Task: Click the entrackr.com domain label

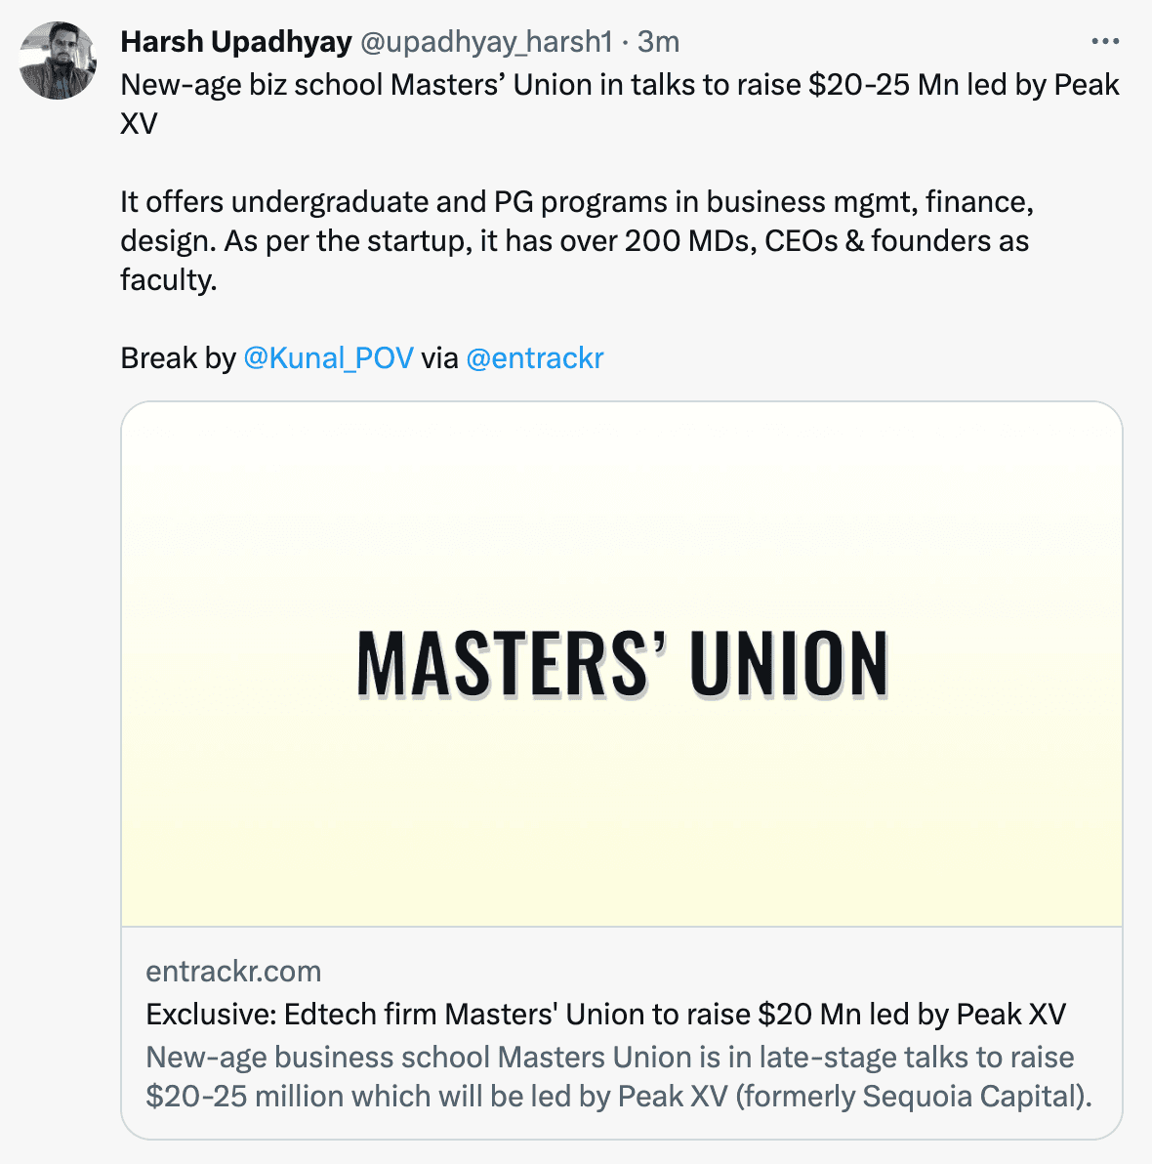Action: click(x=233, y=972)
